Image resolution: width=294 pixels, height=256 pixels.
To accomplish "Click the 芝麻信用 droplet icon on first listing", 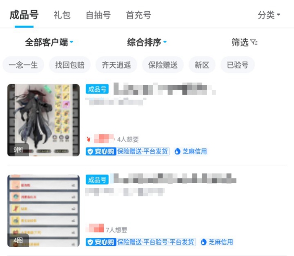I will click(x=177, y=151).
